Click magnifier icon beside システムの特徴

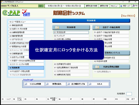coord(26,84)
